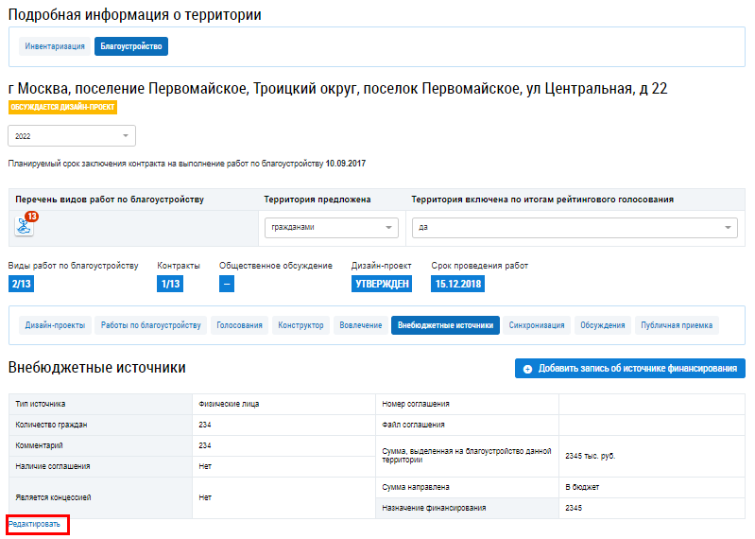Screen dimensions: 755x539
Task: Expand the 'гражданами' territory proposed dropdown
Action: coord(331,228)
